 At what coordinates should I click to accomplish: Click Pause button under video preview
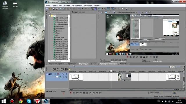pyautogui.click(x=141, y=57)
